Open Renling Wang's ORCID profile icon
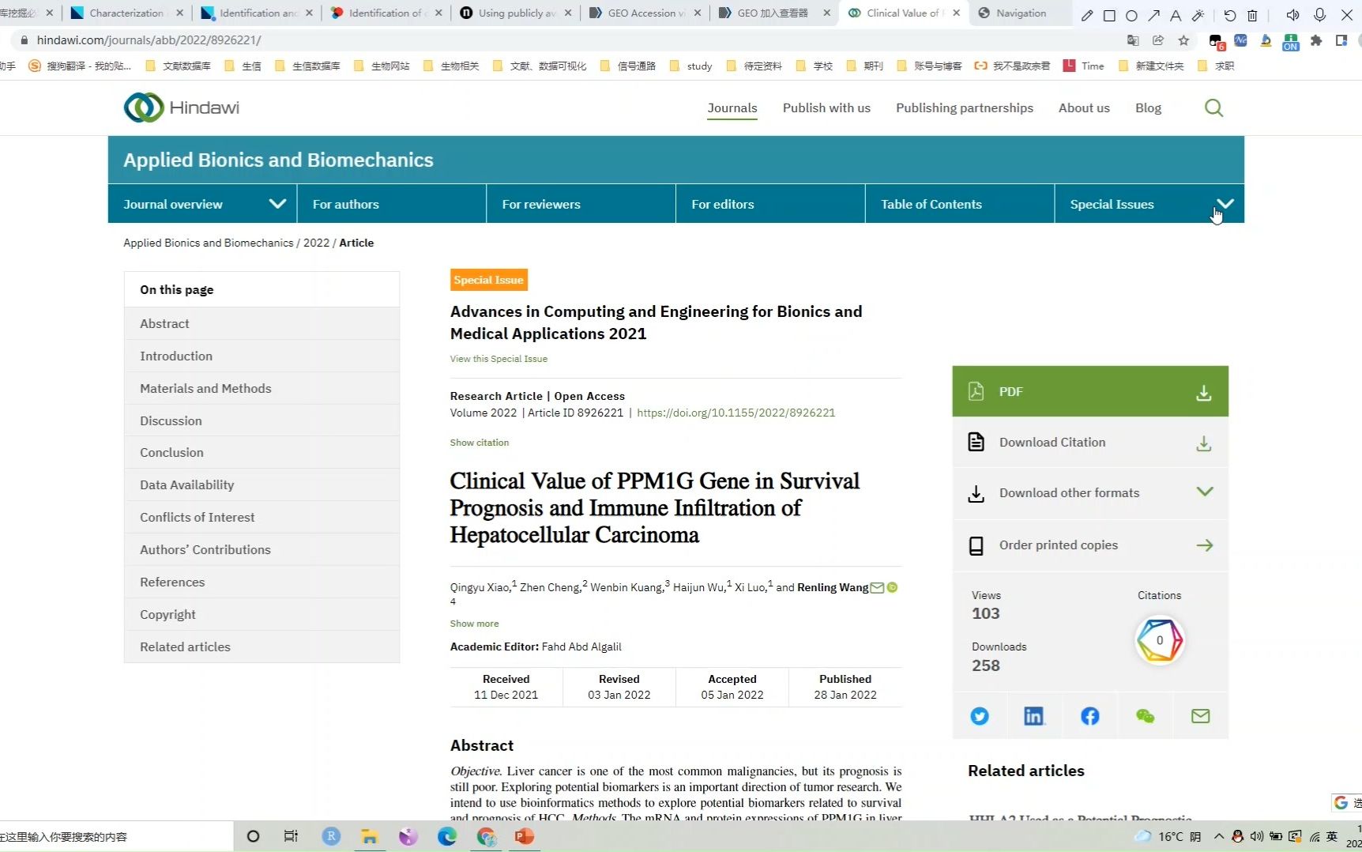Screen dimensions: 1362x852 point(892,587)
